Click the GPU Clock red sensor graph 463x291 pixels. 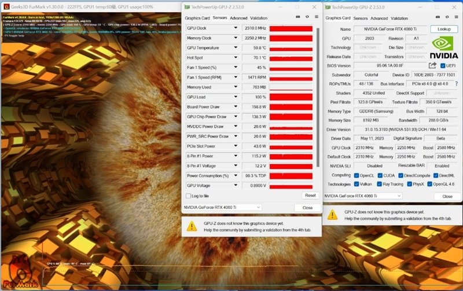tap(291, 28)
